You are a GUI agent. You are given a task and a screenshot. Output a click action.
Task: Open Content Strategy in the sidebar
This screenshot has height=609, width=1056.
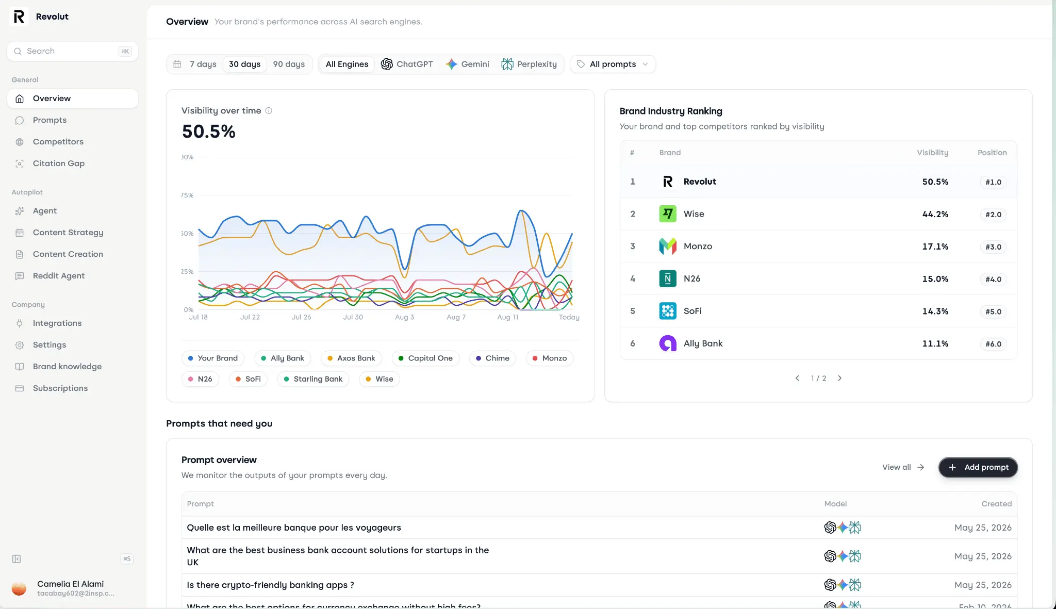(73, 233)
